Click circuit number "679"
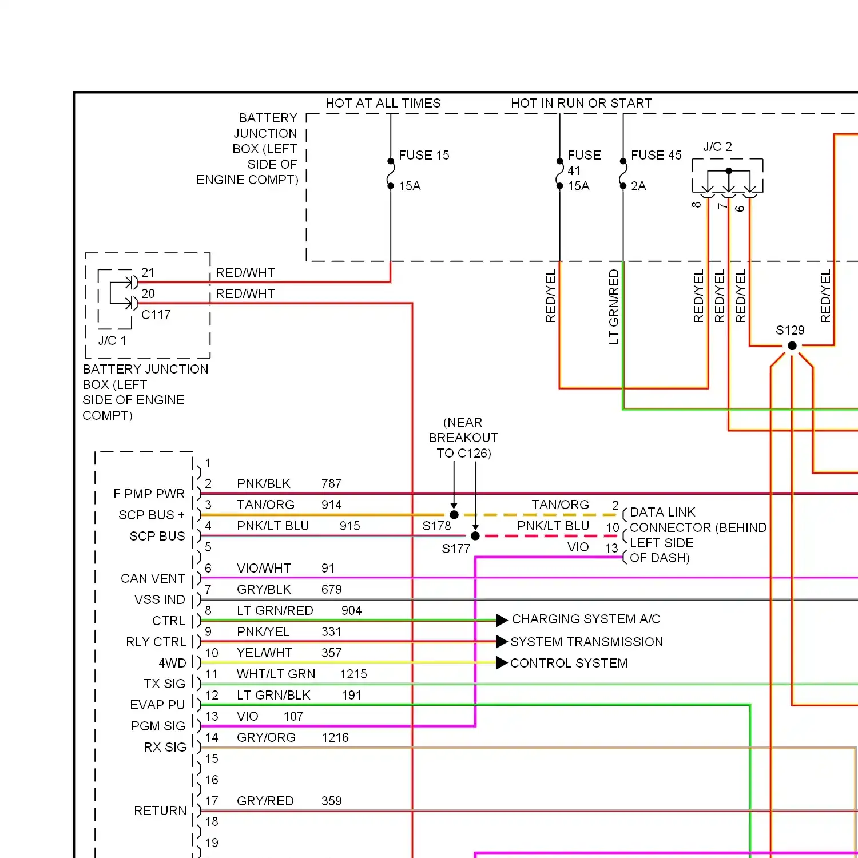The width and height of the screenshot is (858, 858). (x=331, y=589)
